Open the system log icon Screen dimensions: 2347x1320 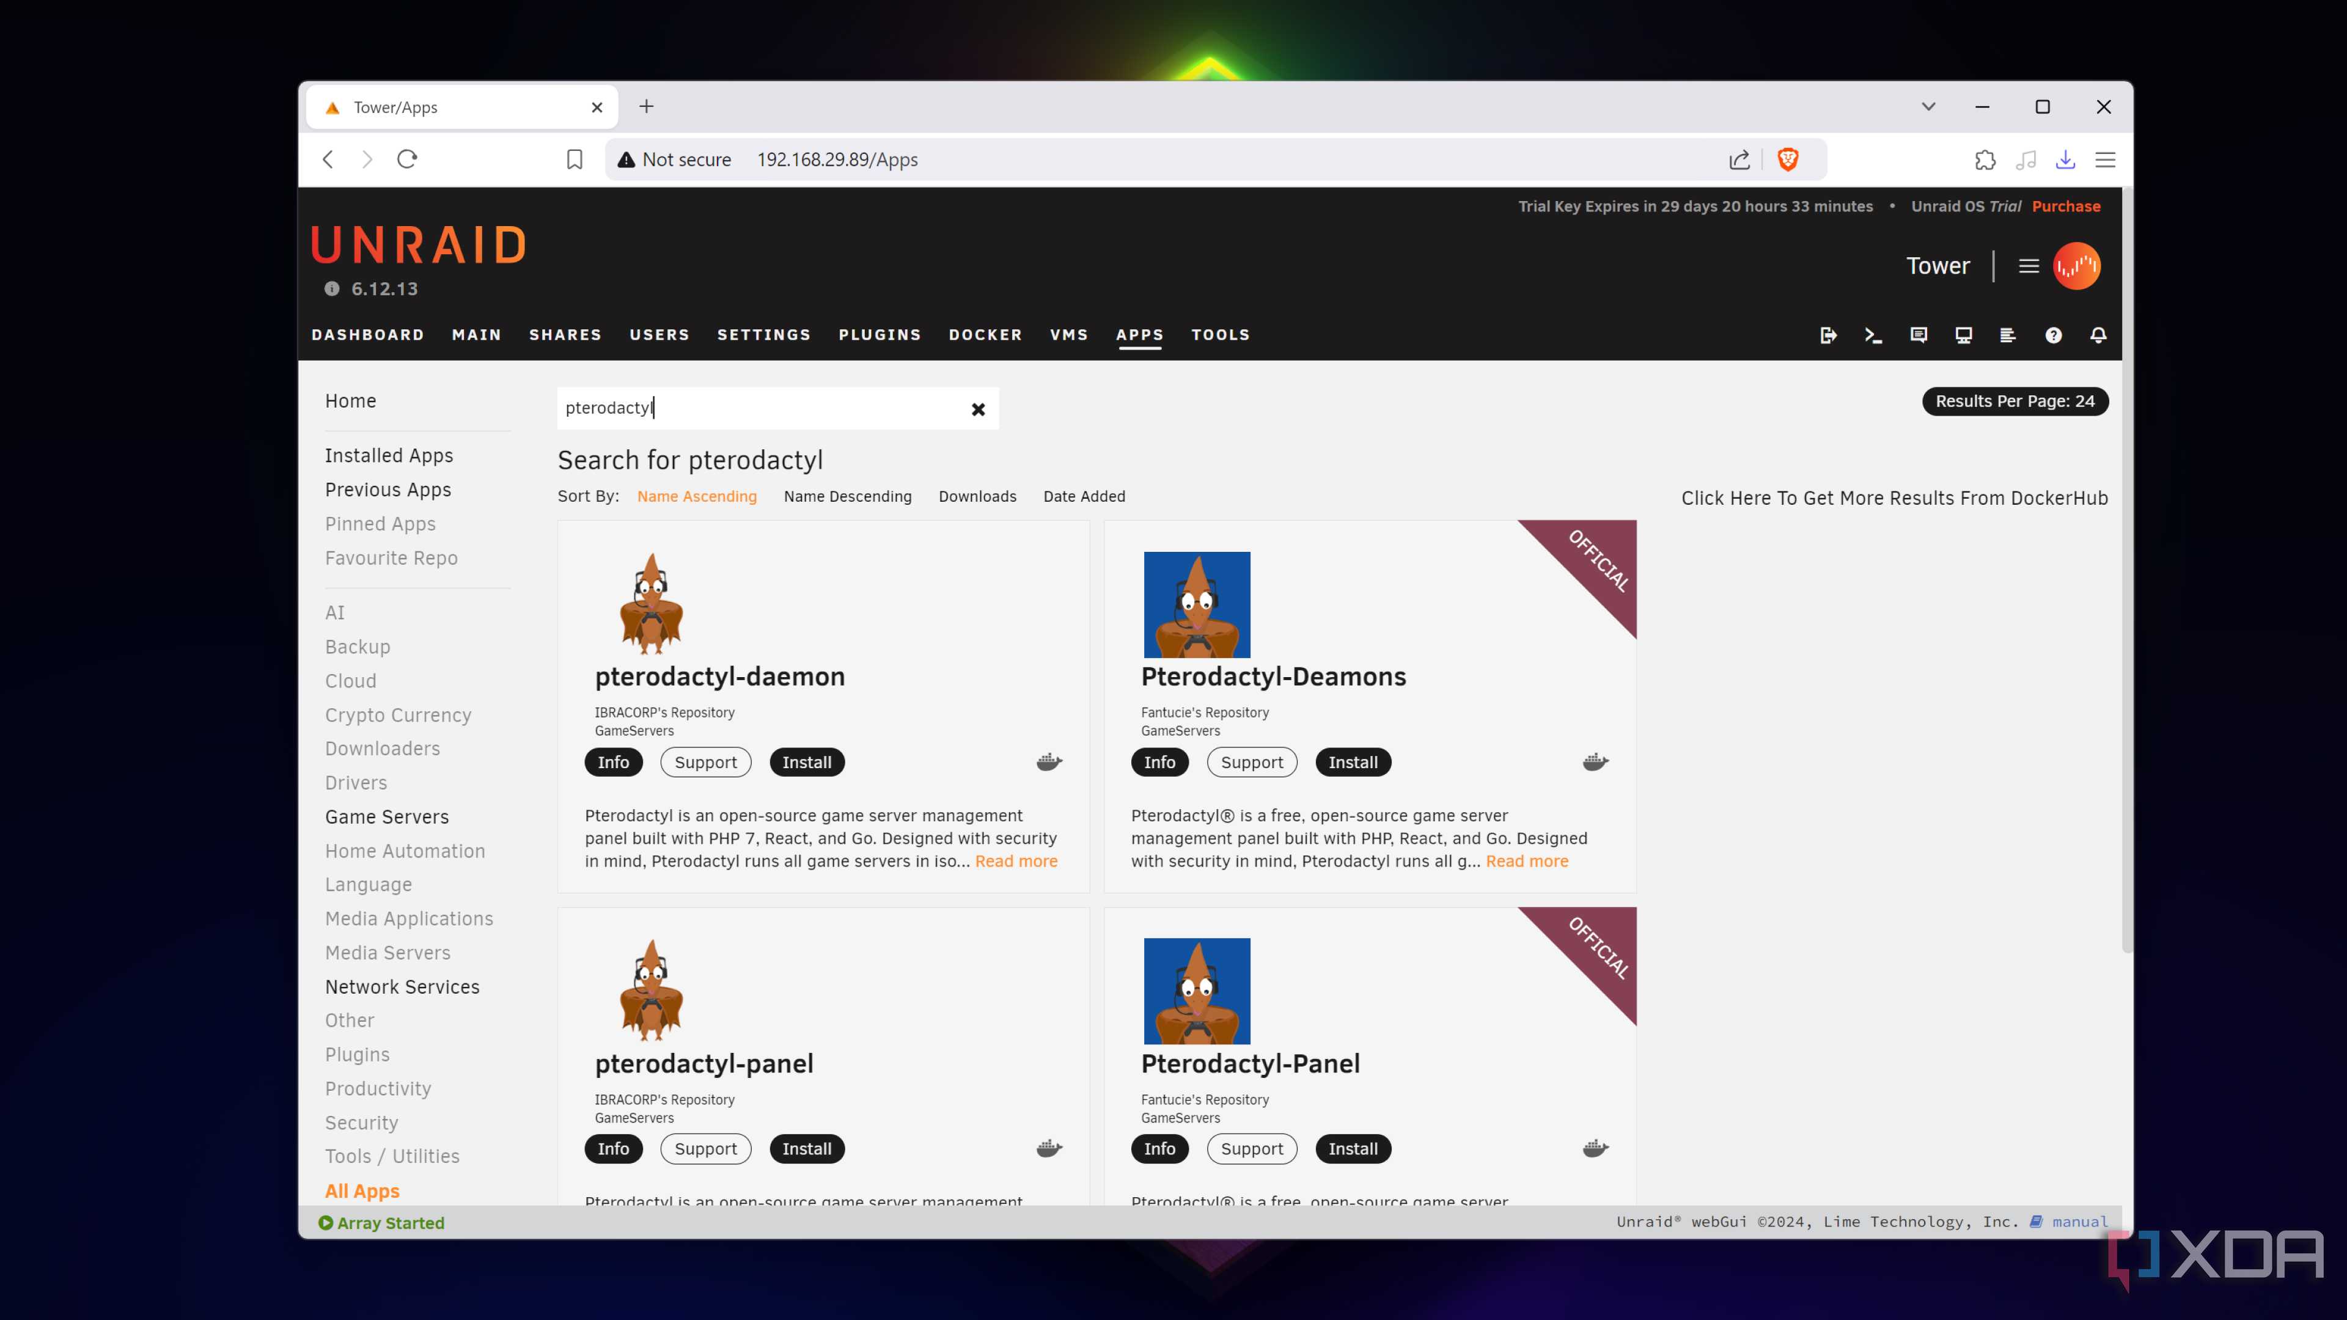tap(2008, 335)
